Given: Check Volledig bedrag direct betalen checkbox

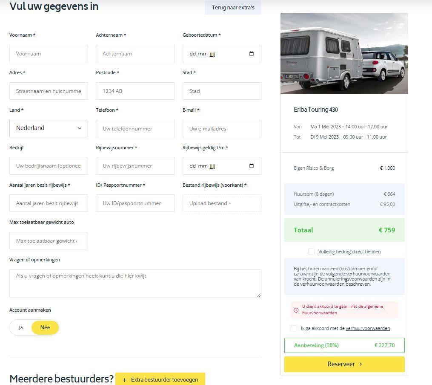Looking at the screenshot, I should pos(311,252).
